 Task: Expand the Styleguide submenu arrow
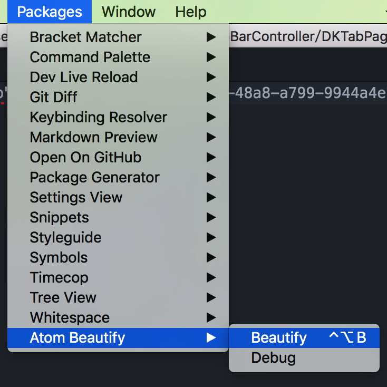(x=211, y=237)
